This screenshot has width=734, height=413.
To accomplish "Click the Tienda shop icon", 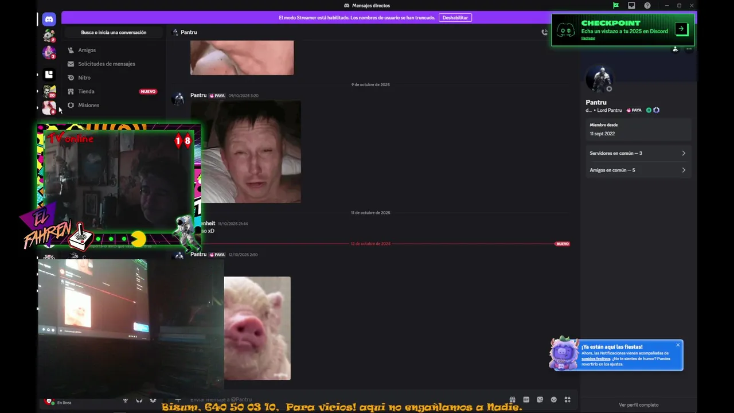I will [x=71, y=91].
